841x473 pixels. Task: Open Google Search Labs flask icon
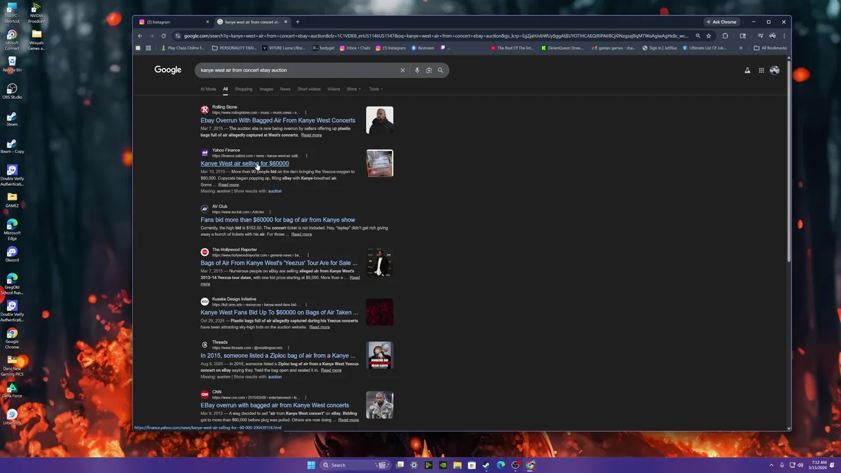(747, 70)
